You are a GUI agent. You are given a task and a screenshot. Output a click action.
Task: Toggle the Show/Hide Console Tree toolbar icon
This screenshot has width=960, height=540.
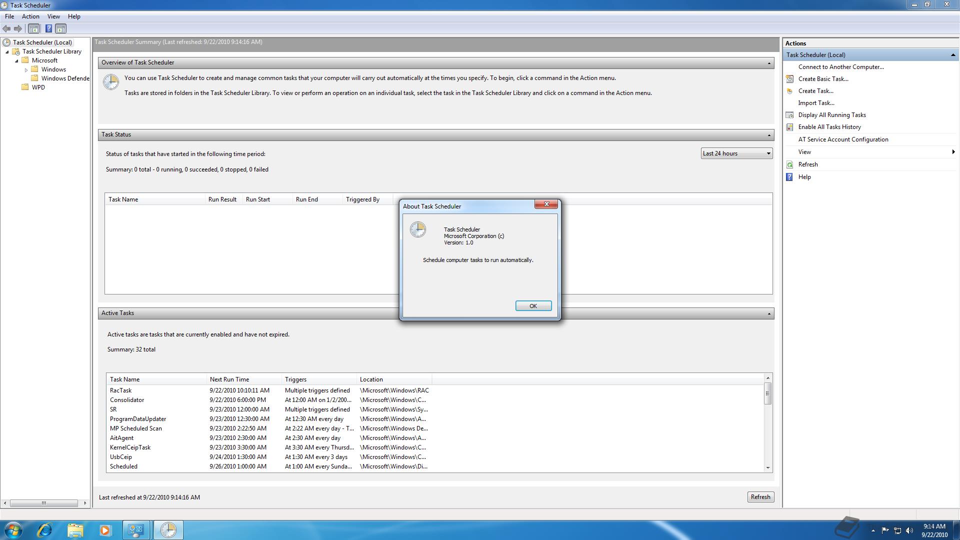(34, 29)
